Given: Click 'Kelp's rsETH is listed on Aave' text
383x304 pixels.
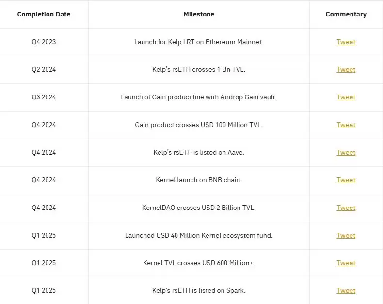Looking at the screenshot, I should (199, 152).
